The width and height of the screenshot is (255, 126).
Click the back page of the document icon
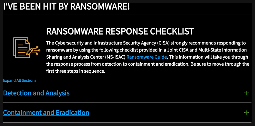(14, 47)
